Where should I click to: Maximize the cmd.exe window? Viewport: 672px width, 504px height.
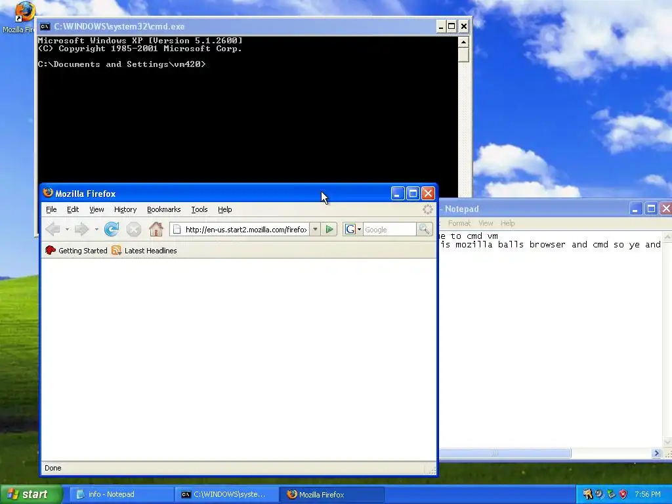point(451,26)
